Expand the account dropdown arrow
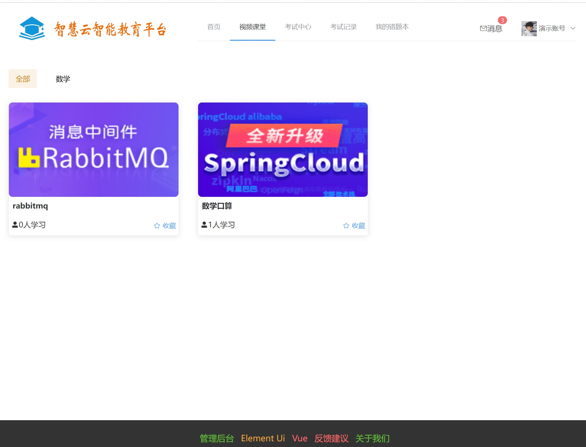586x447 pixels. click(573, 28)
